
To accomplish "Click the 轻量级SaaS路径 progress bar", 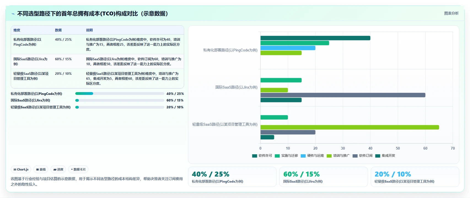I will coord(120,107).
